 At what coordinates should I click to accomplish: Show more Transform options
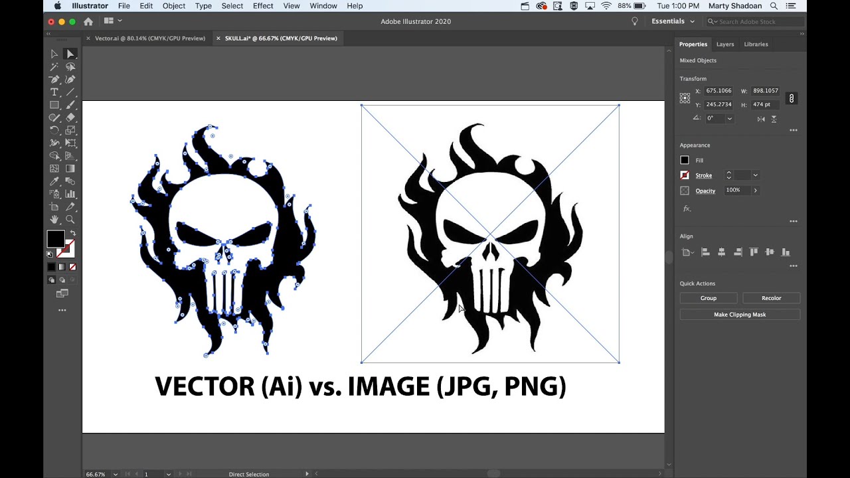pos(793,131)
